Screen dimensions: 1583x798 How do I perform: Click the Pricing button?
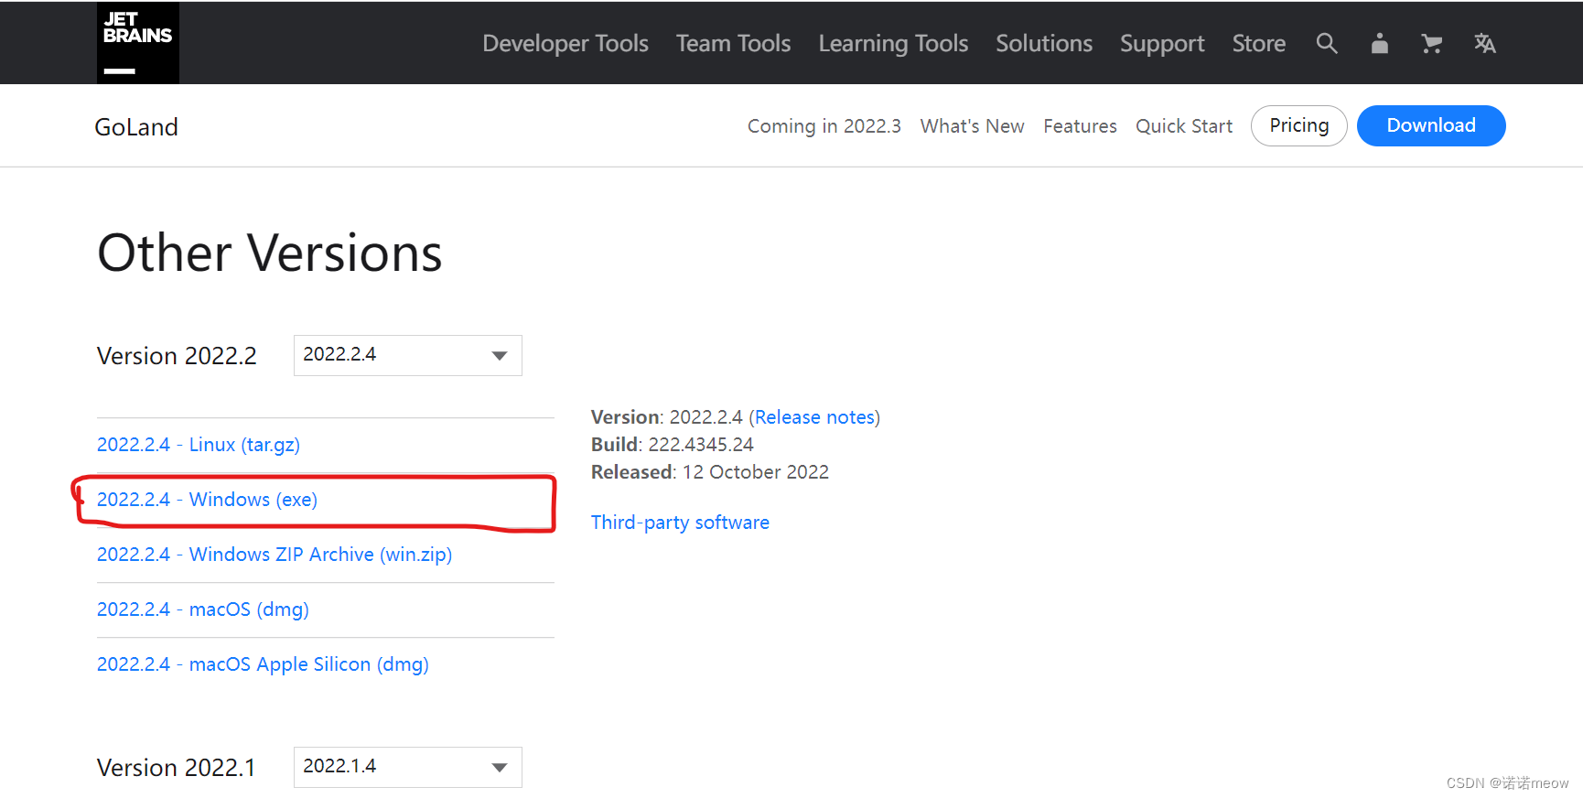click(x=1298, y=125)
